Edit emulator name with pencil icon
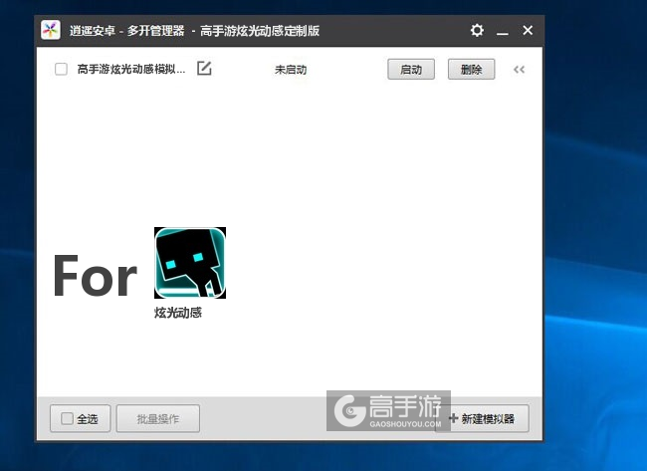 click(x=204, y=69)
